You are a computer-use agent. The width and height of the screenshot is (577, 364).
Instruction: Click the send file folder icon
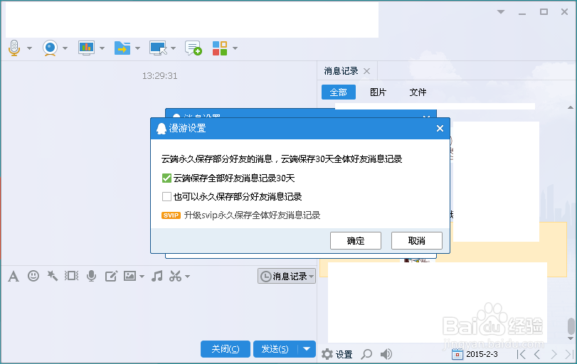tap(122, 48)
